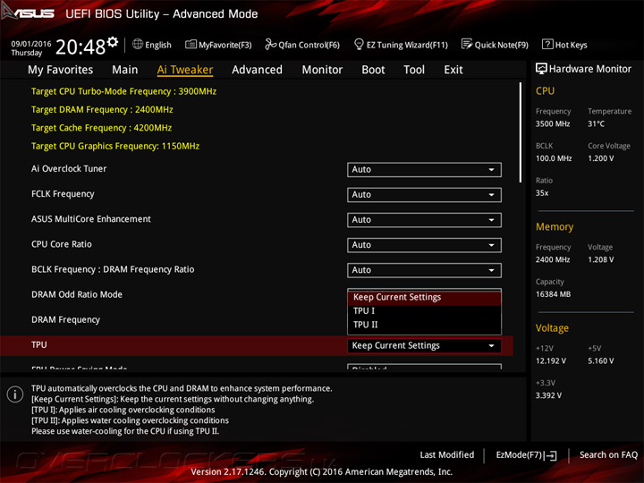This screenshot has width=644, height=483.
Task: Click the settings list scrollbar
Action: click(x=521, y=132)
